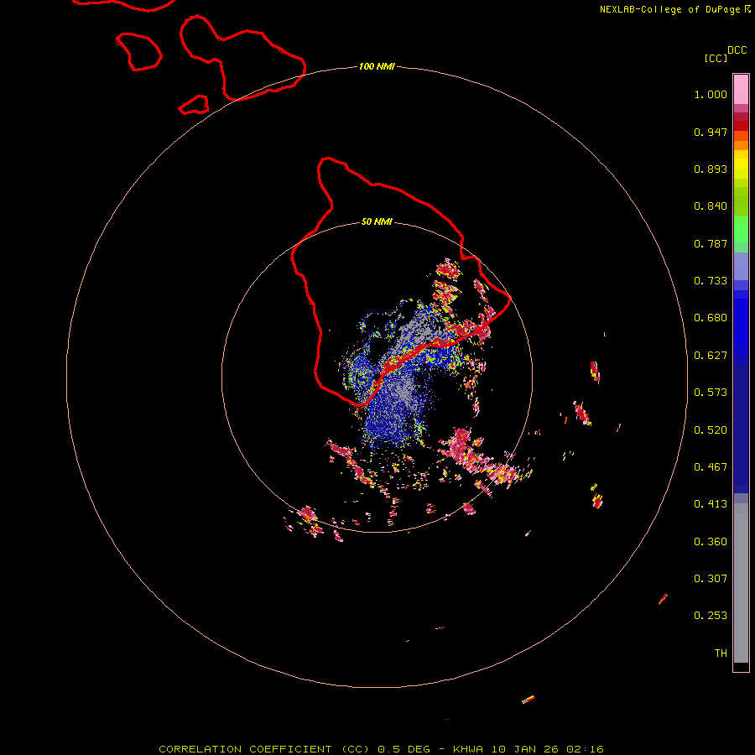Viewport: 755px width, 755px height.
Task: Click the 50 NMI range ring label
Action: point(377,222)
